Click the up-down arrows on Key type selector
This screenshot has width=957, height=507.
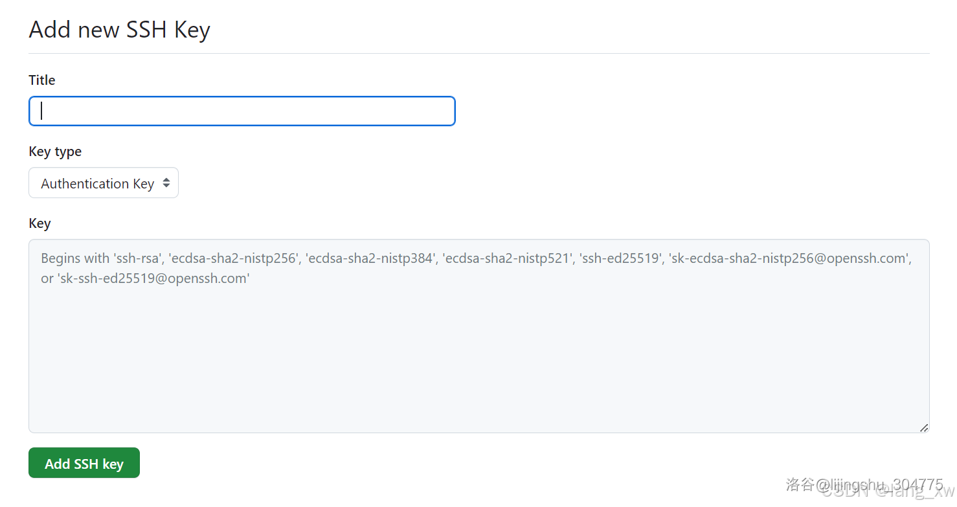[166, 183]
